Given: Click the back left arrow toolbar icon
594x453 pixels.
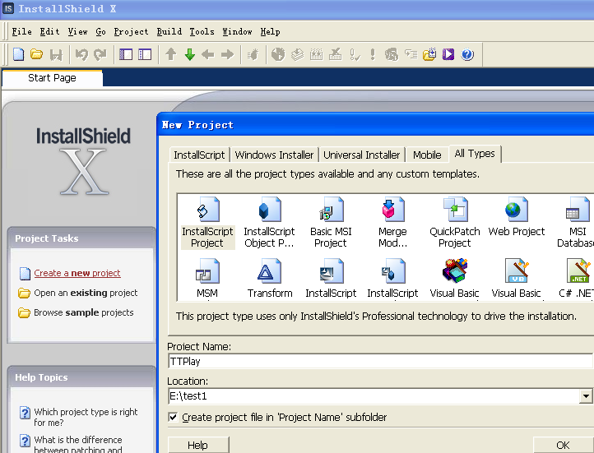Looking at the screenshot, I should (x=208, y=54).
